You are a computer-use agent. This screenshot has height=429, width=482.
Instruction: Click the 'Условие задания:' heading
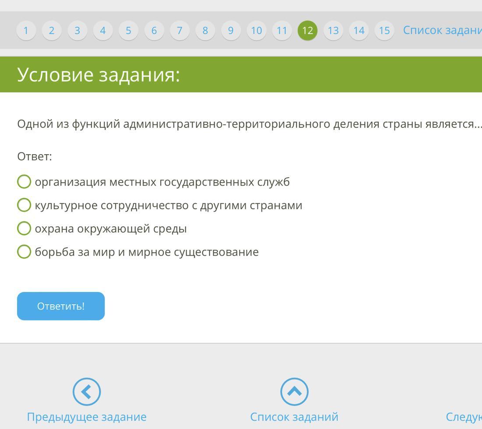pos(99,75)
